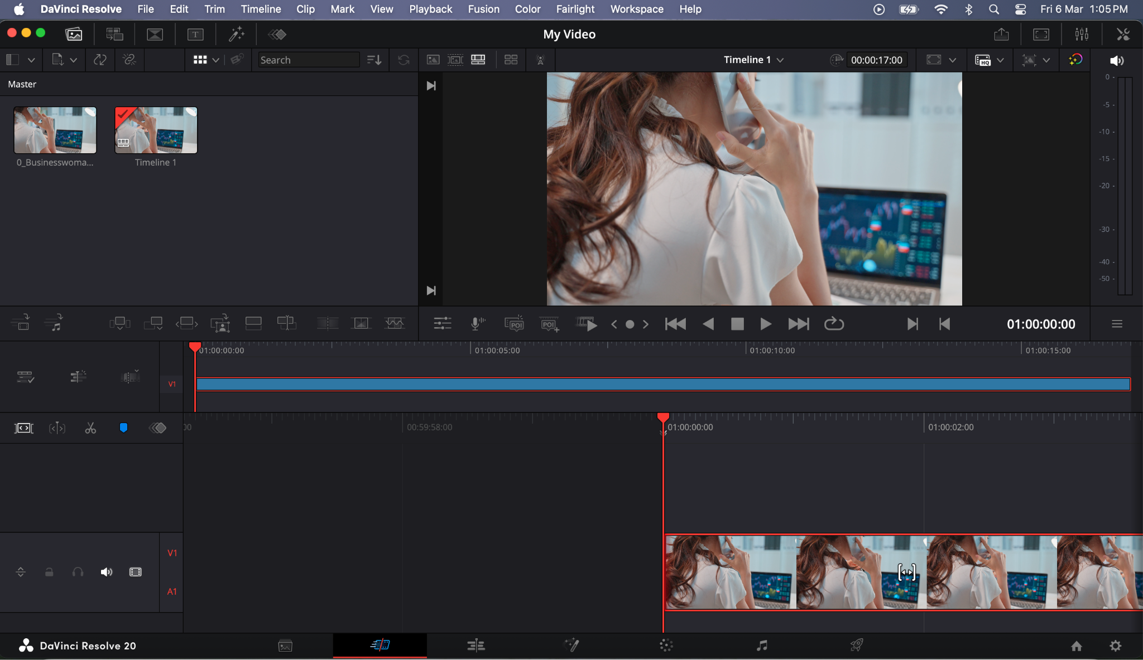Expand the thumbnail view options dropdown
Screen dimensions: 1143x660
[x=215, y=60]
